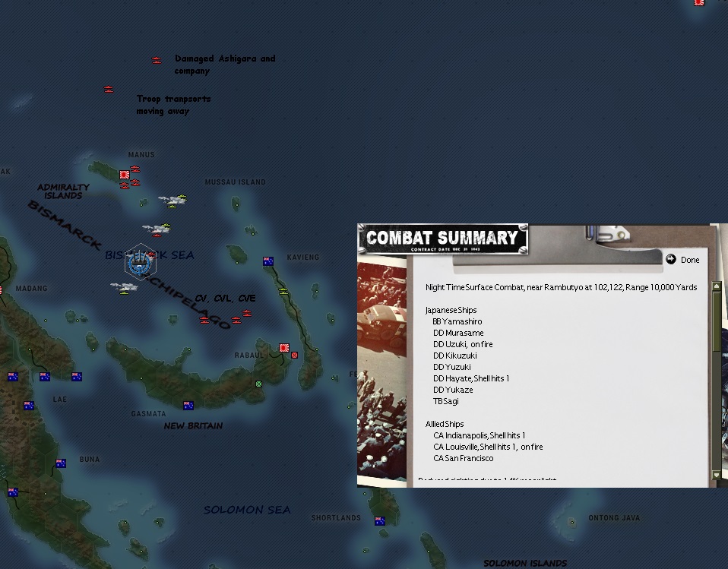
Task: Click the RABAUL map label
Action: (248, 356)
